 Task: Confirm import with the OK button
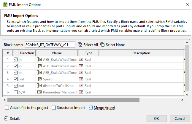coord(156,119)
